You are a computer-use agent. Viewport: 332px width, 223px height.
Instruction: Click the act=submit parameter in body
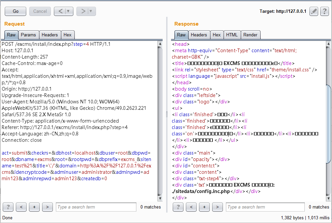point(14,153)
